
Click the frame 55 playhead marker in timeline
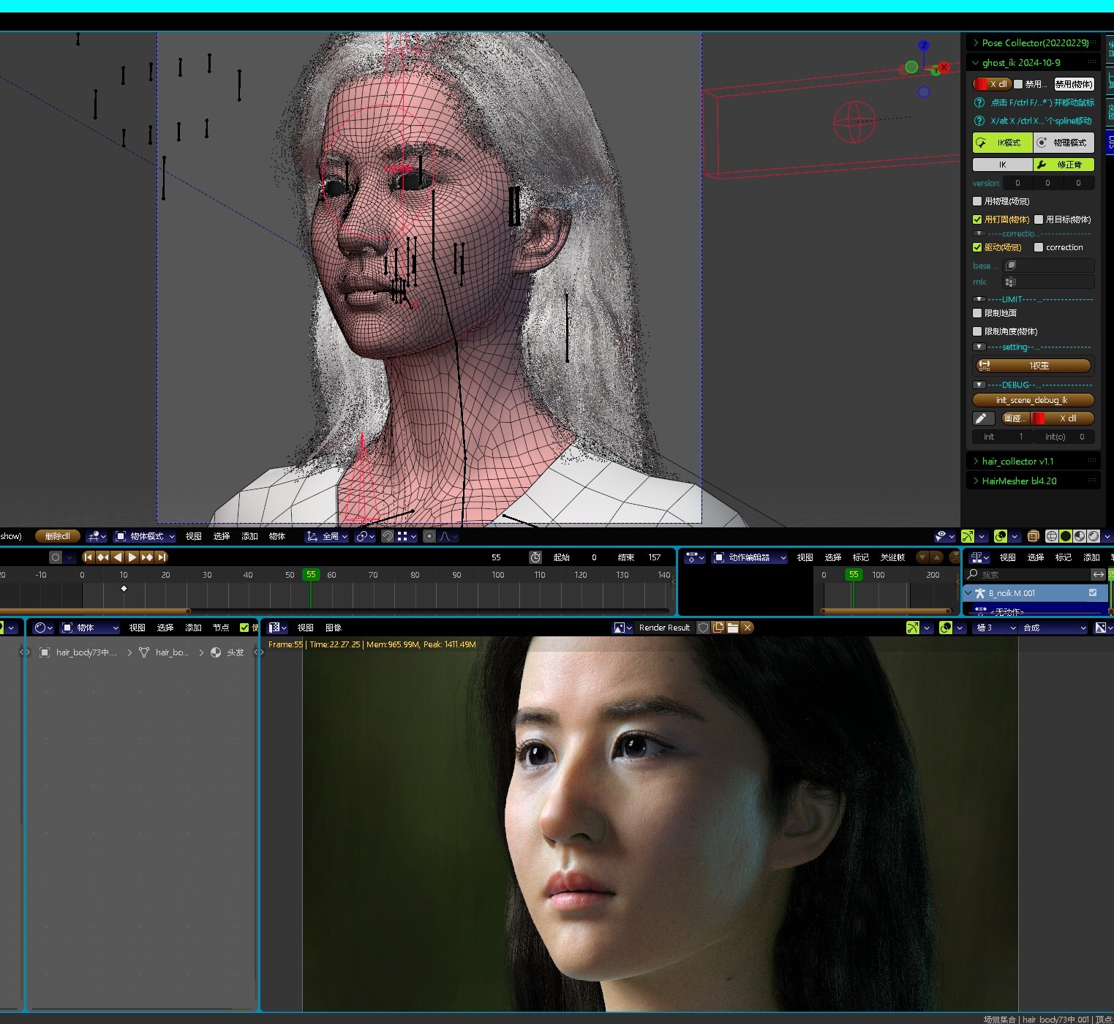point(311,575)
